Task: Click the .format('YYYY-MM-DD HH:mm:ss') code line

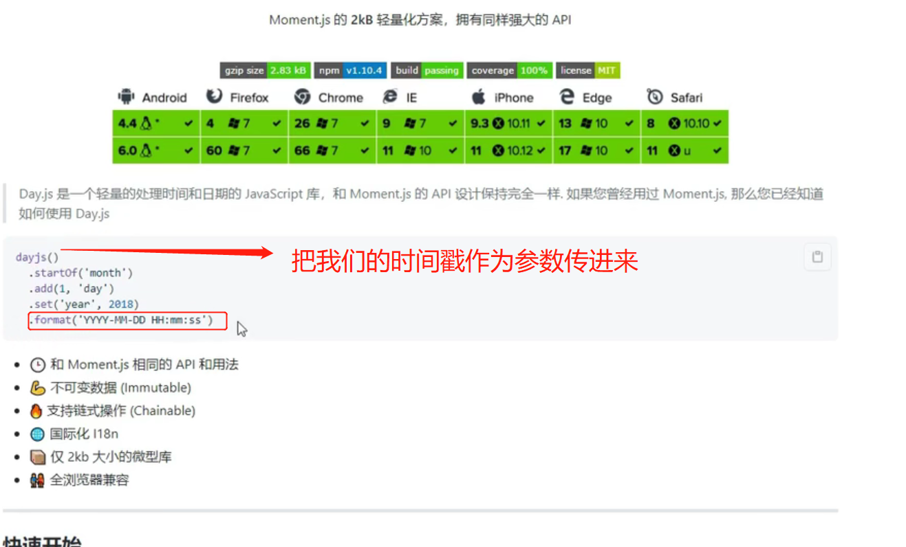Action: pos(121,320)
